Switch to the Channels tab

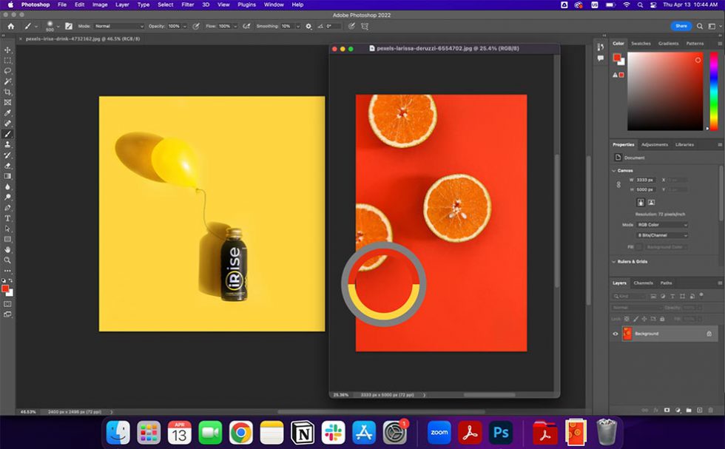coord(643,283)
